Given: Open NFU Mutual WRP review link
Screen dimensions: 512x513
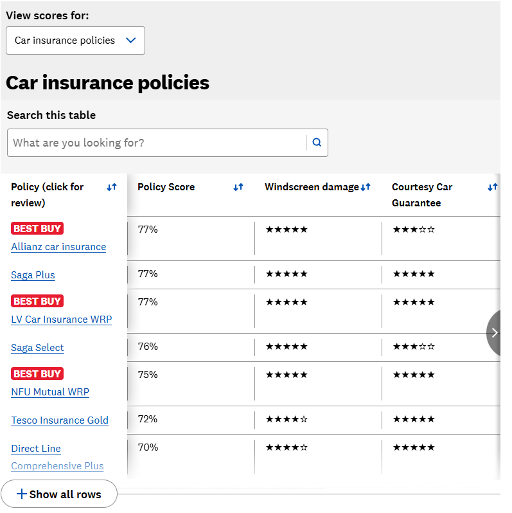Looking at the screenshot, I should click(50, 392).
